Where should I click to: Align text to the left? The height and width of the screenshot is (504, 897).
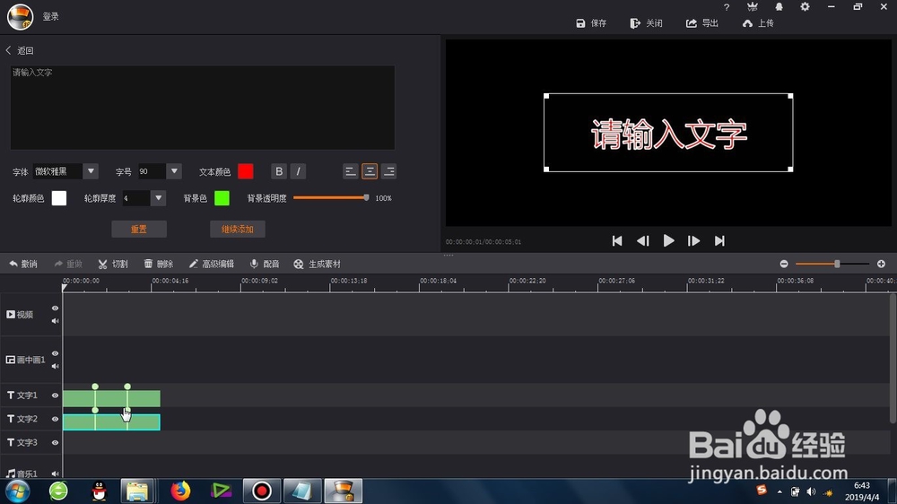(351, 171)
